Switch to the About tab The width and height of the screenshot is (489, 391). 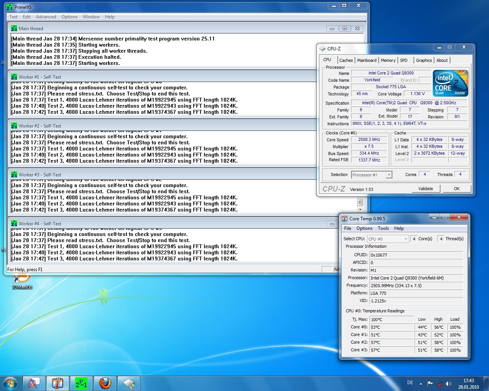pos(442,60)
